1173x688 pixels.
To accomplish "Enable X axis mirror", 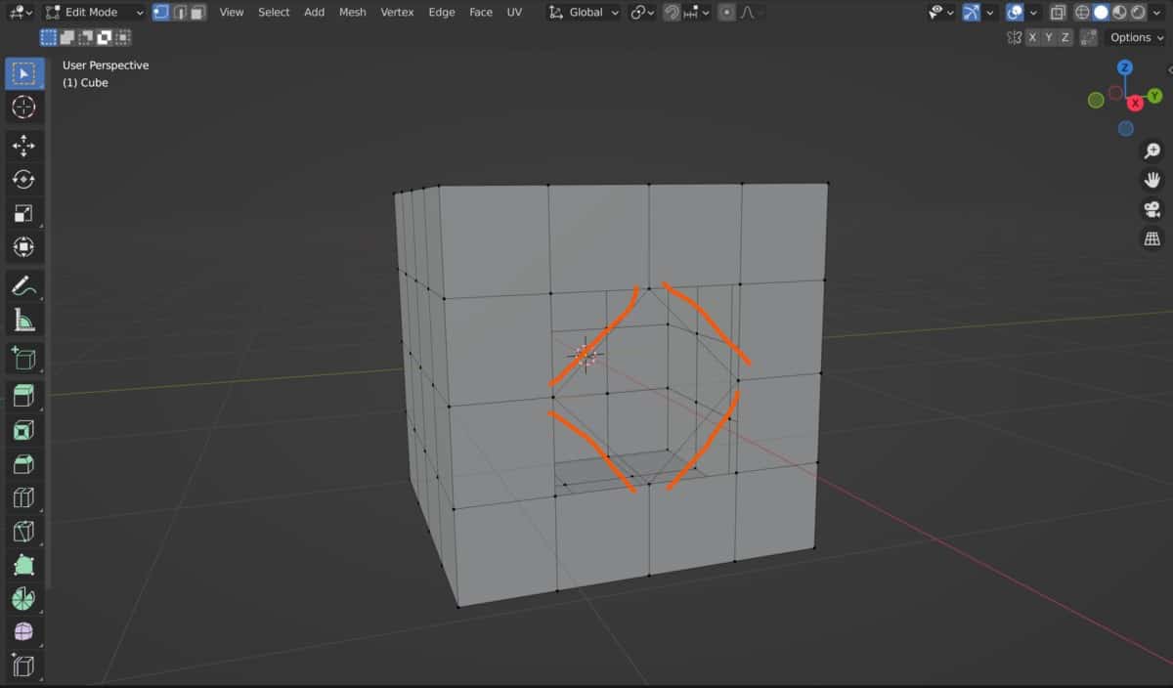I will pos(1032,37).
